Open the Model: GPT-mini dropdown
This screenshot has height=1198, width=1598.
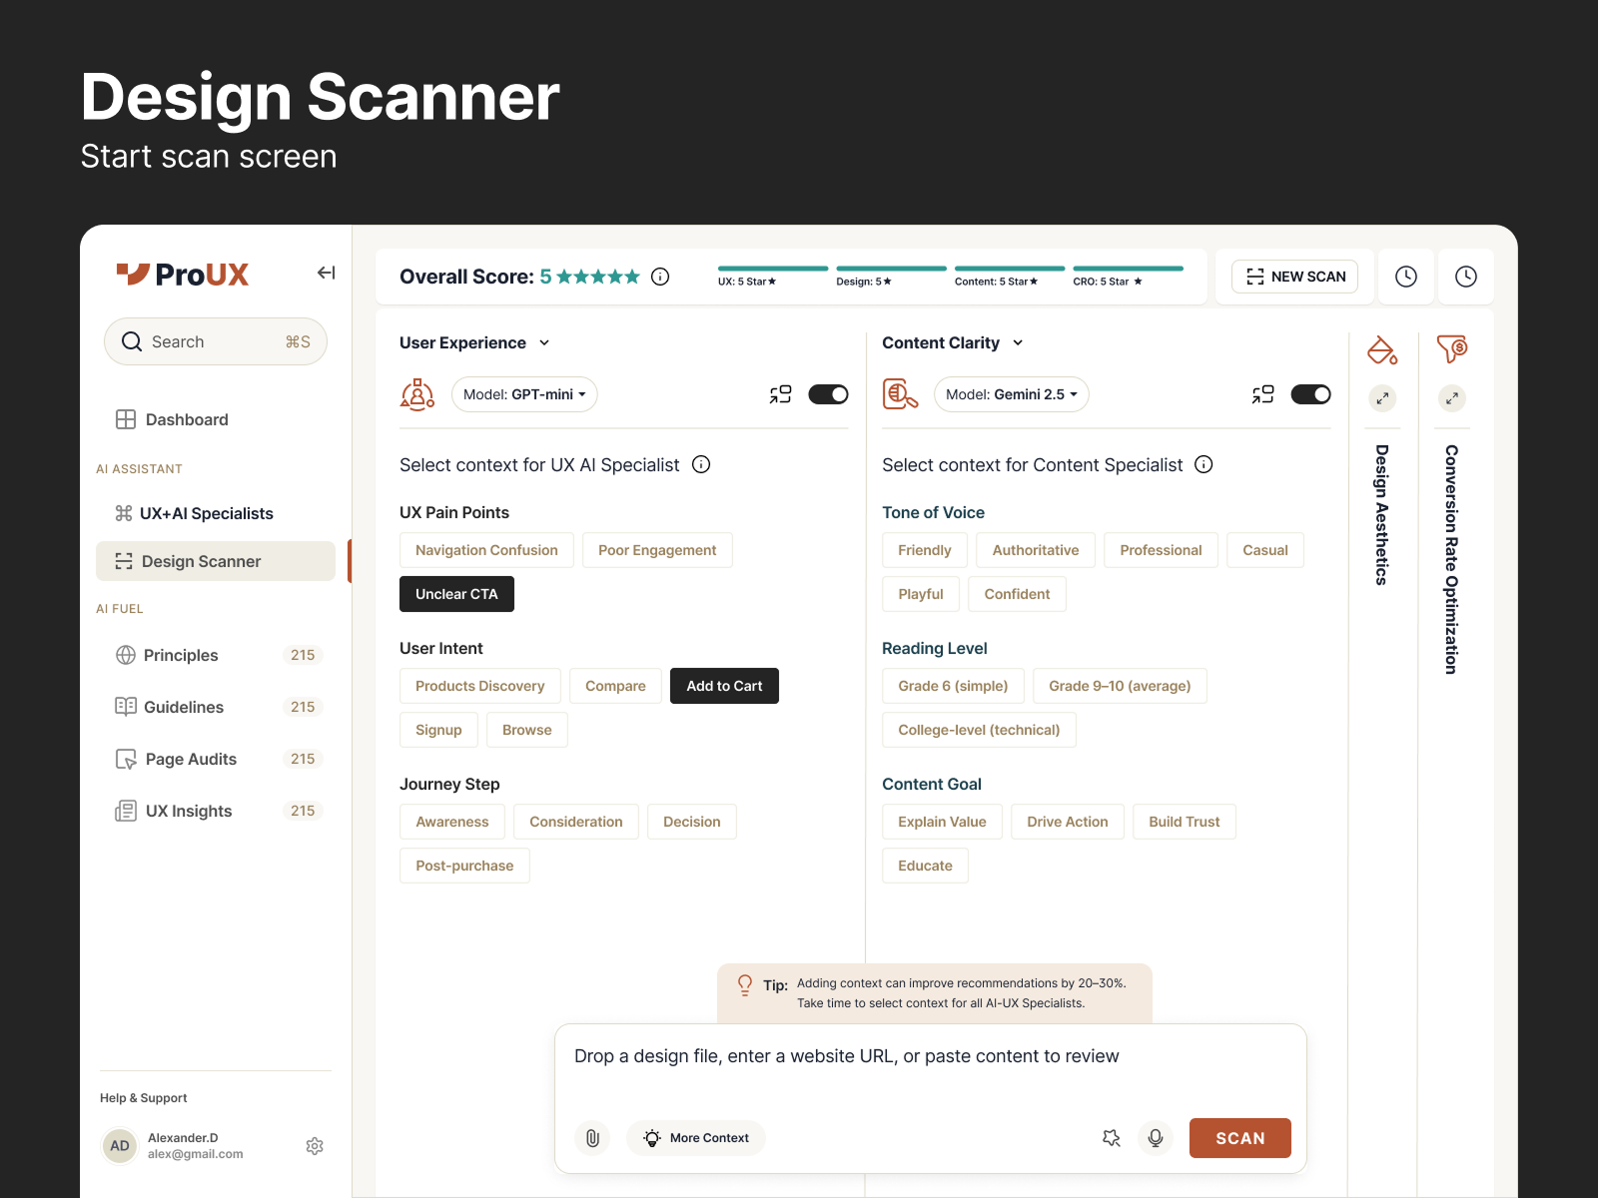(x=524, y=394)
